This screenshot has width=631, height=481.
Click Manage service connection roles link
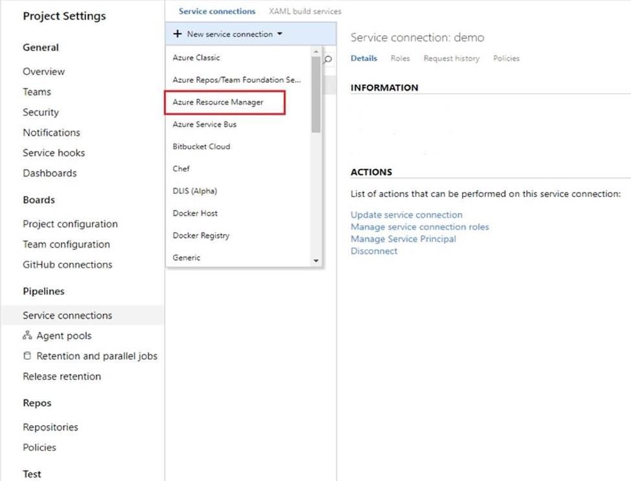(420, 227)
